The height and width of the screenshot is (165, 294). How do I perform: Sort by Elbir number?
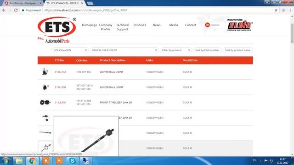coord(207,50)
